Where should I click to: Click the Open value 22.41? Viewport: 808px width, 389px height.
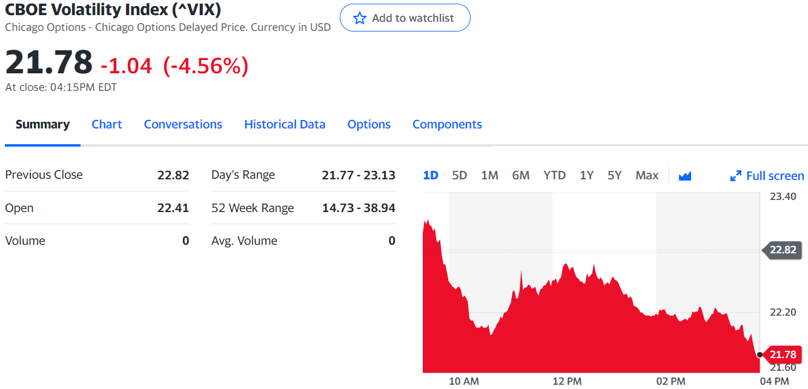pos(173,208)
